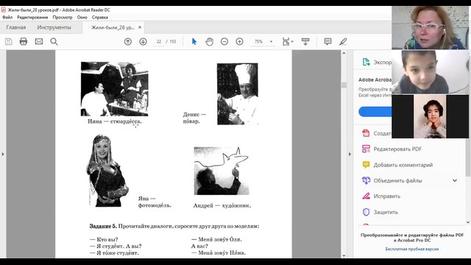Switch to the Главная tab
The width and height of the screenshot is (471, 265).
click(16, 27)
